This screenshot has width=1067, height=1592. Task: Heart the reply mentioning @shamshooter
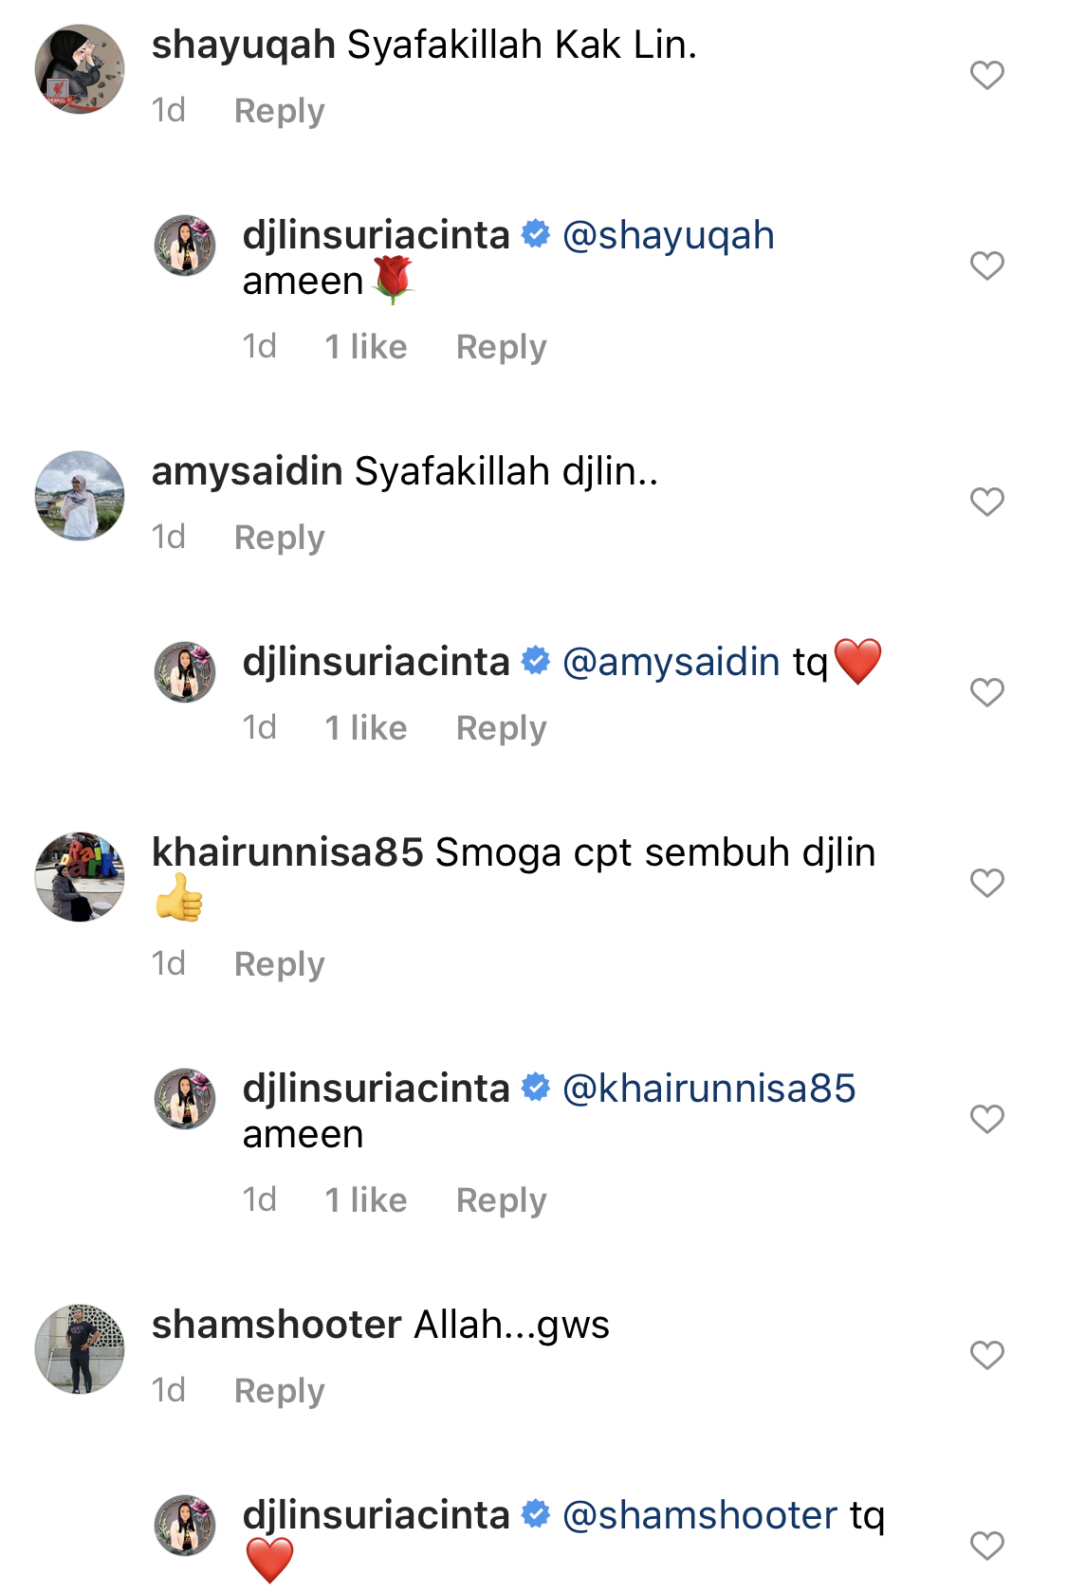point(986,1546)
